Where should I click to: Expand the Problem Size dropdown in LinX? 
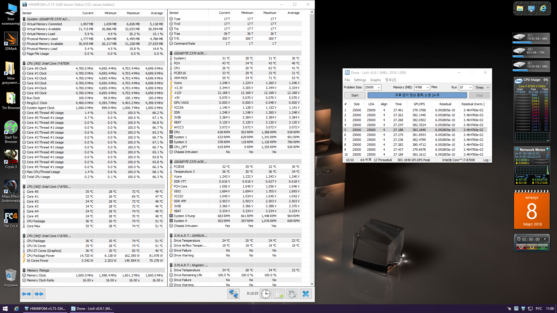[379, 87]
